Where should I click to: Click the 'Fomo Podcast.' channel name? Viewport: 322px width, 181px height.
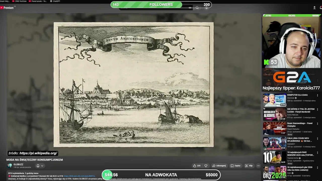click(293, 115)
